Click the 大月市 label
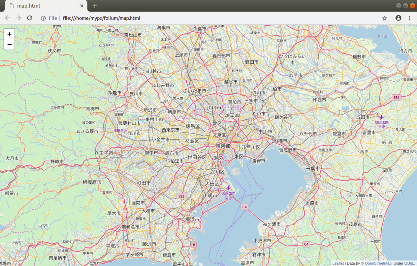The width and height of the screenshot is (417, 266). [x=12, y=158]
